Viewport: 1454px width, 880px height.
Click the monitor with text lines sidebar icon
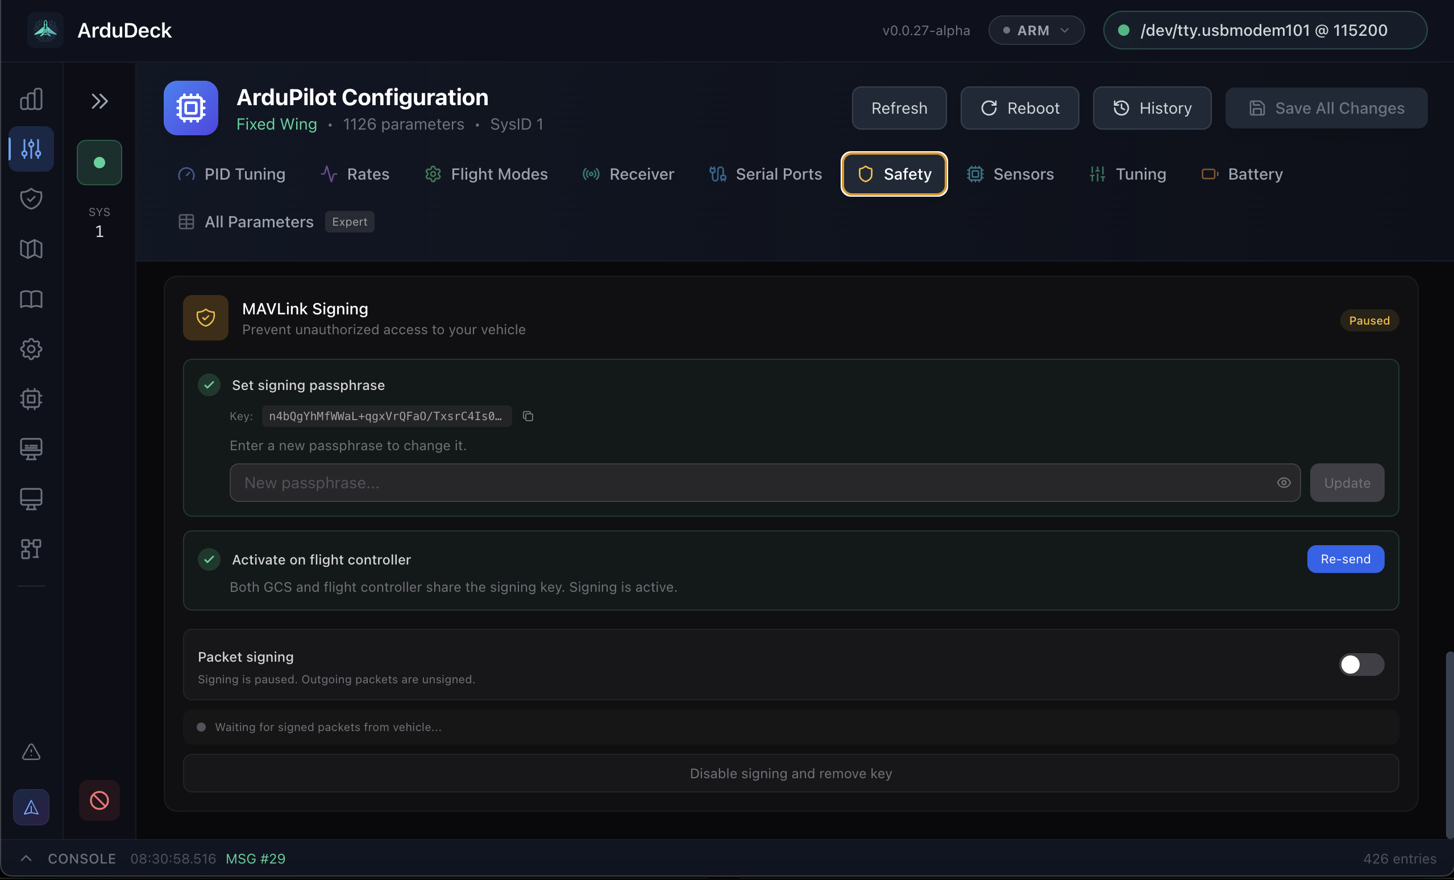point(31,449)
